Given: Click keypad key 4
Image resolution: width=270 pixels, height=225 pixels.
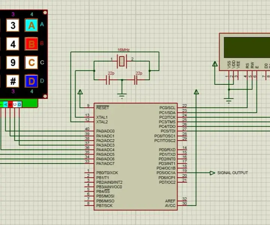Looking at the screenshot, I should [x=13, y=44].
